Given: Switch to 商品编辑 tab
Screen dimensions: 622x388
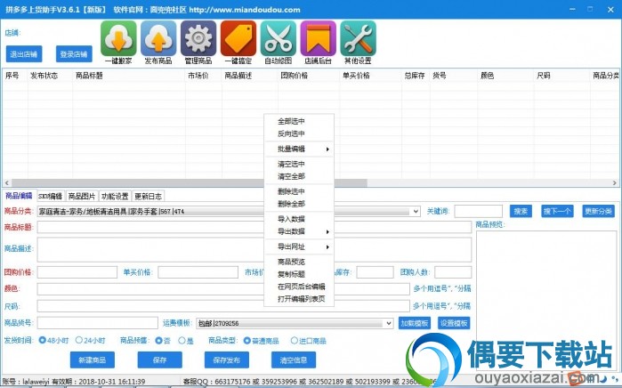Looking at the screenshot, I should coord(19,196).
